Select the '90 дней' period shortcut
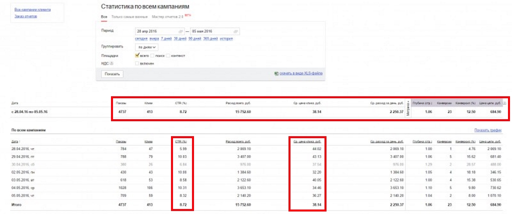The image size is (512, 214). click(194, 39)
